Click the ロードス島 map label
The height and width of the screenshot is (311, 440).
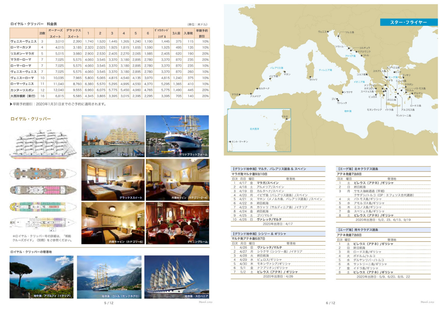coord(416,106)
